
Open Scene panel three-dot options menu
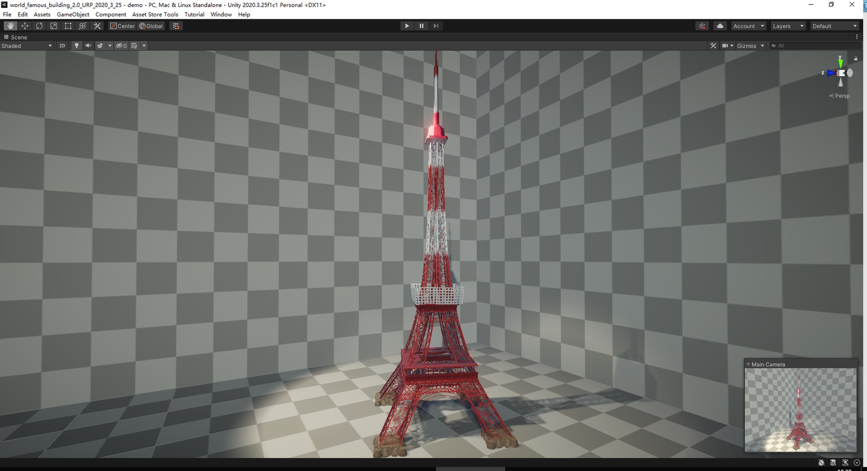[857, 37]
